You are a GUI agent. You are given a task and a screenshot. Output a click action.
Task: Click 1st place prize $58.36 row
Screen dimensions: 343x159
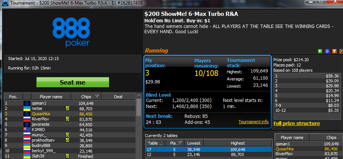[307, 76]
